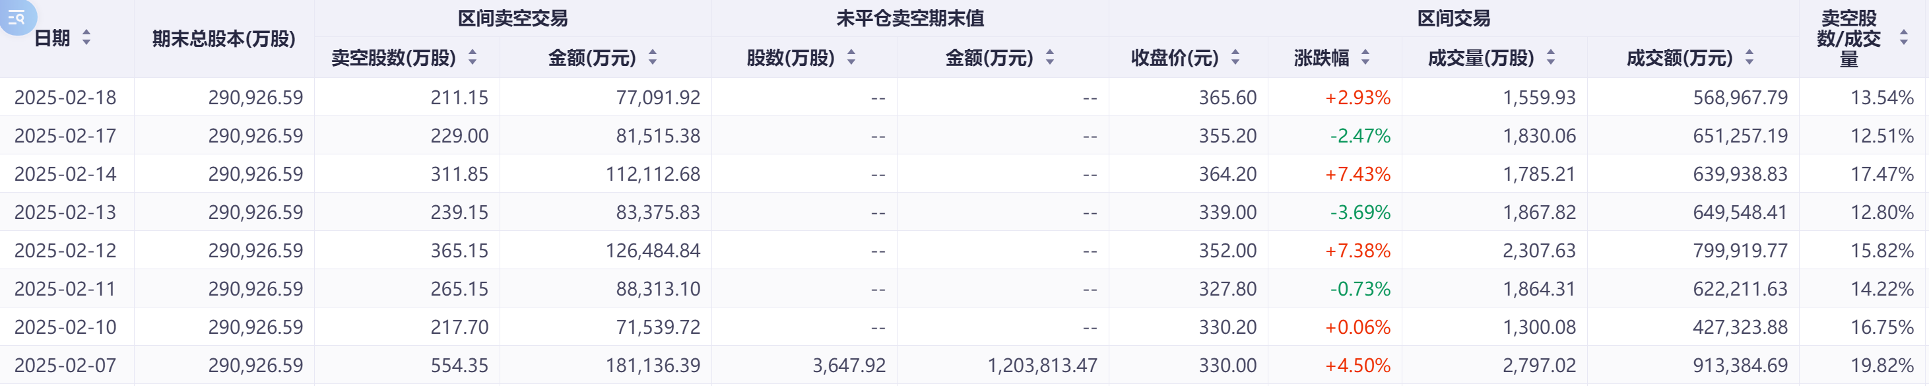Sort by 未平仓 股数(万股) column arrows

click(x=851, y=57)
